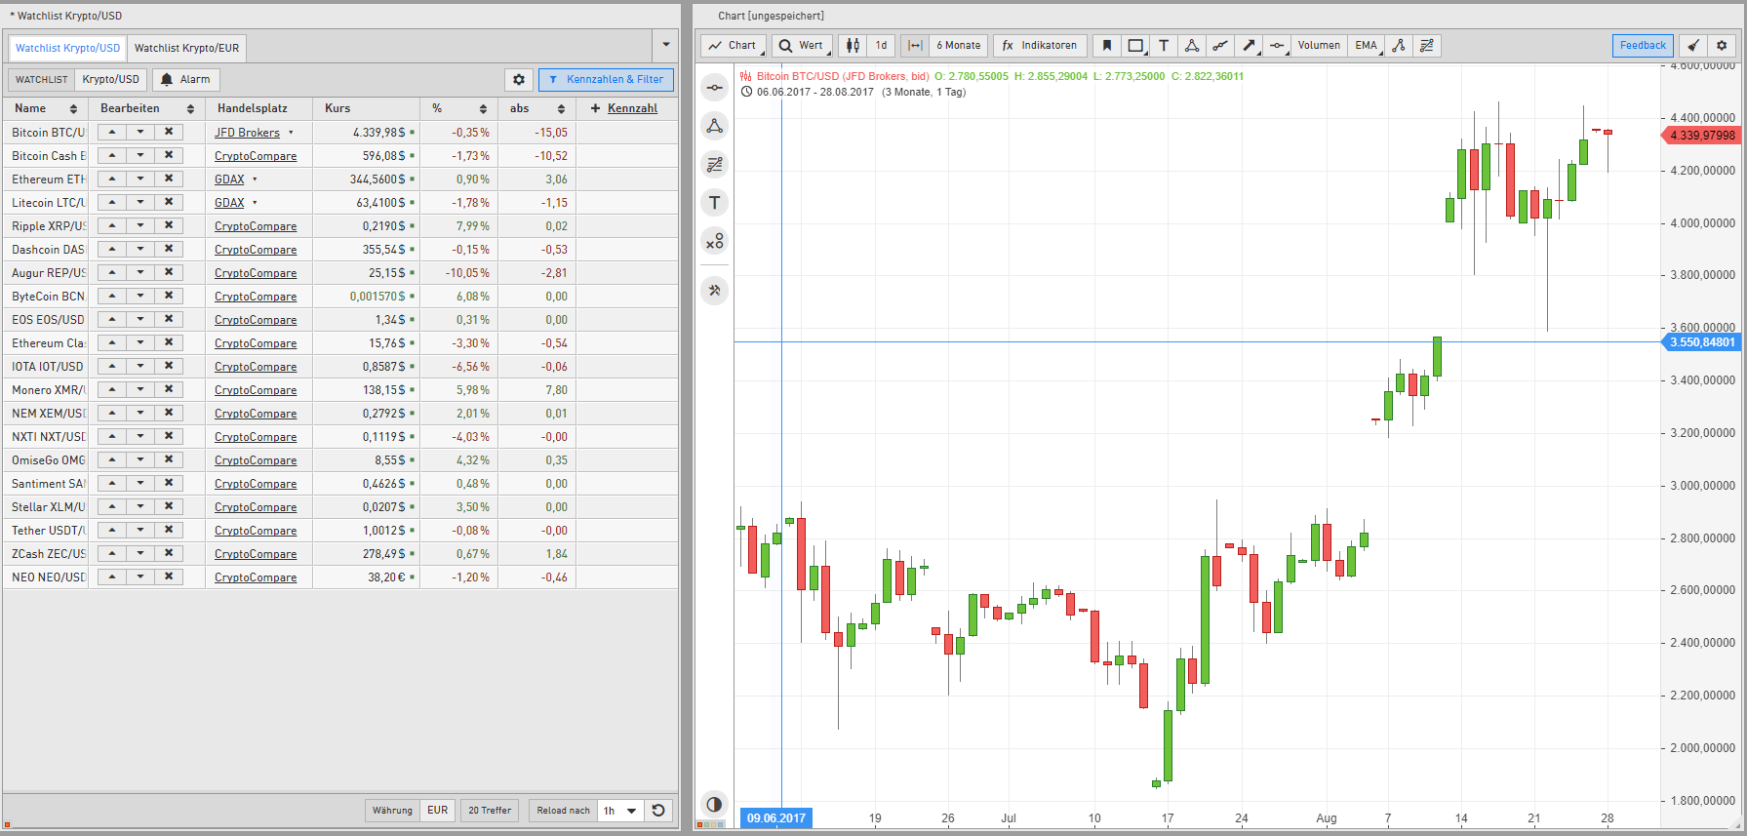This screenshot has width=1747, height=836.
Task: Sort by the Name column header
Action: [46, 108]
